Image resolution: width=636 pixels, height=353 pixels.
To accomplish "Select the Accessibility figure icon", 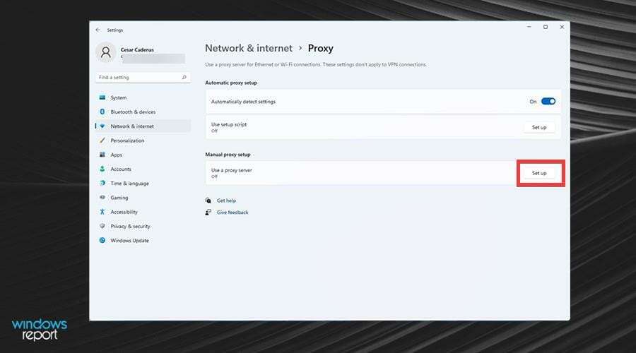I will (x=102, y=212).
